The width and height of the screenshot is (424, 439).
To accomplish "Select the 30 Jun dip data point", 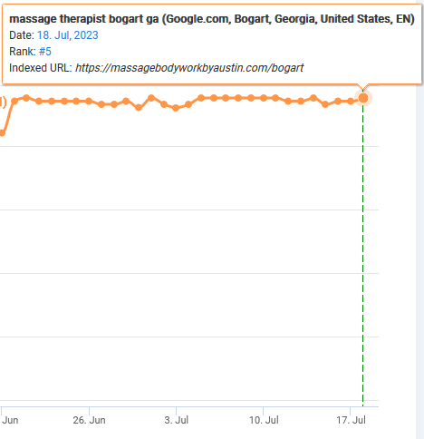I will (x=139, y=107).
